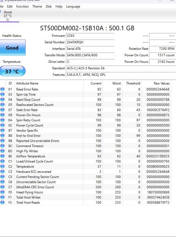Click the status circle for Command Timeout
Screen dimensions: 176x237
click(2, 146)
